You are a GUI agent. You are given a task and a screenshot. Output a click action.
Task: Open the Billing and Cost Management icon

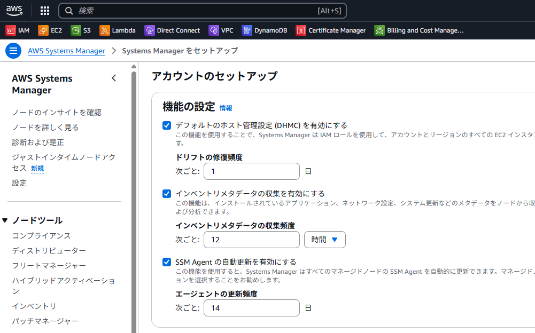[x=379, y=30]
